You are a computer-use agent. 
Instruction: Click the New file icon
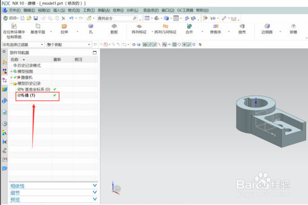tap(23, 18)
